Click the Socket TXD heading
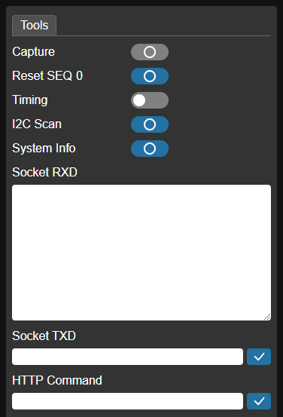This screenshot has height=417, width=283. point(44,336)
